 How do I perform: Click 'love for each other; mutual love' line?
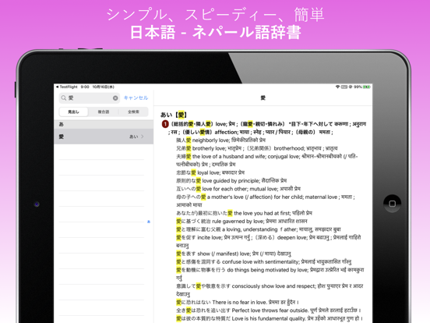(238, 189)
